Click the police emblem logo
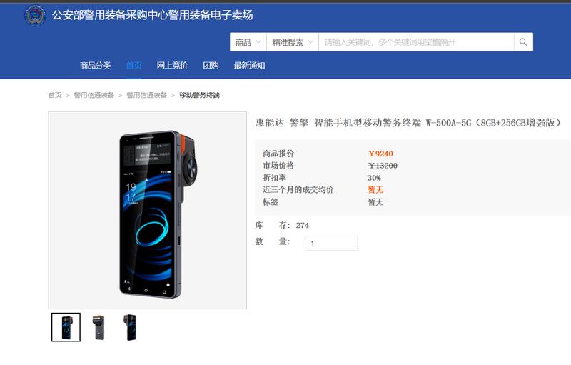 pos(35,15)
